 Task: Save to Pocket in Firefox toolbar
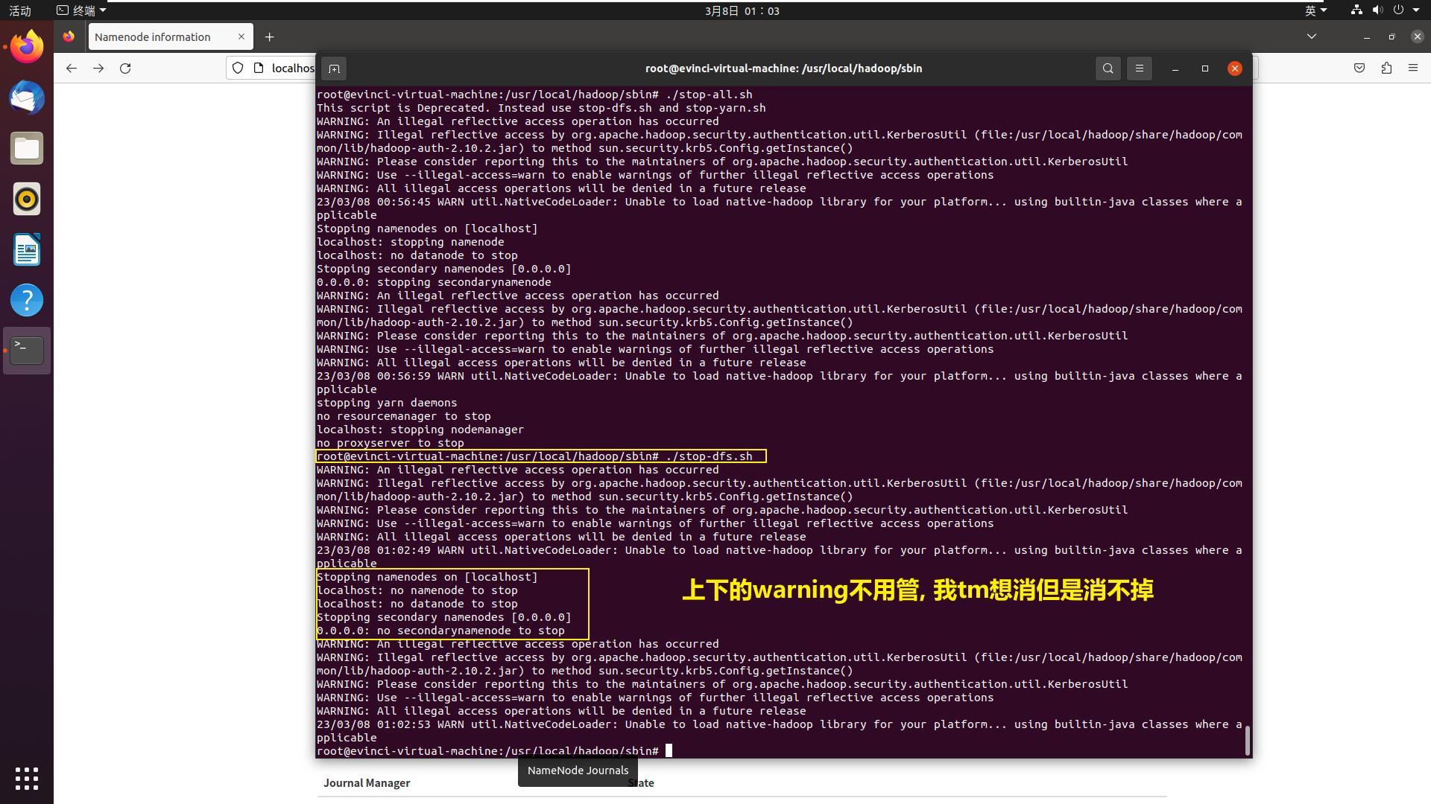pyautogui.click(x=1359, y=68)
